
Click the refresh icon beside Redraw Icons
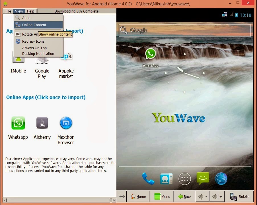(x=18, y=41)
